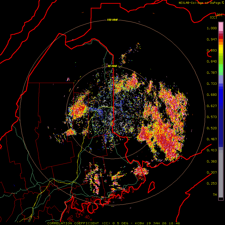Pick the gray color bar segment
The height and width of the screenshot is (225, 225).
point(221,174)
